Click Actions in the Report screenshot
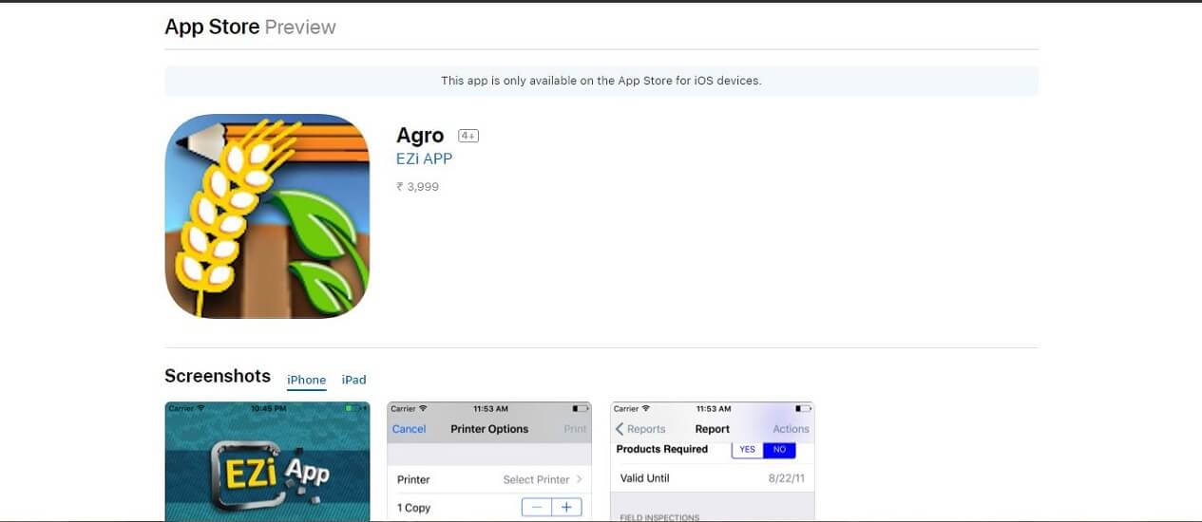 (x=791, y=429)
